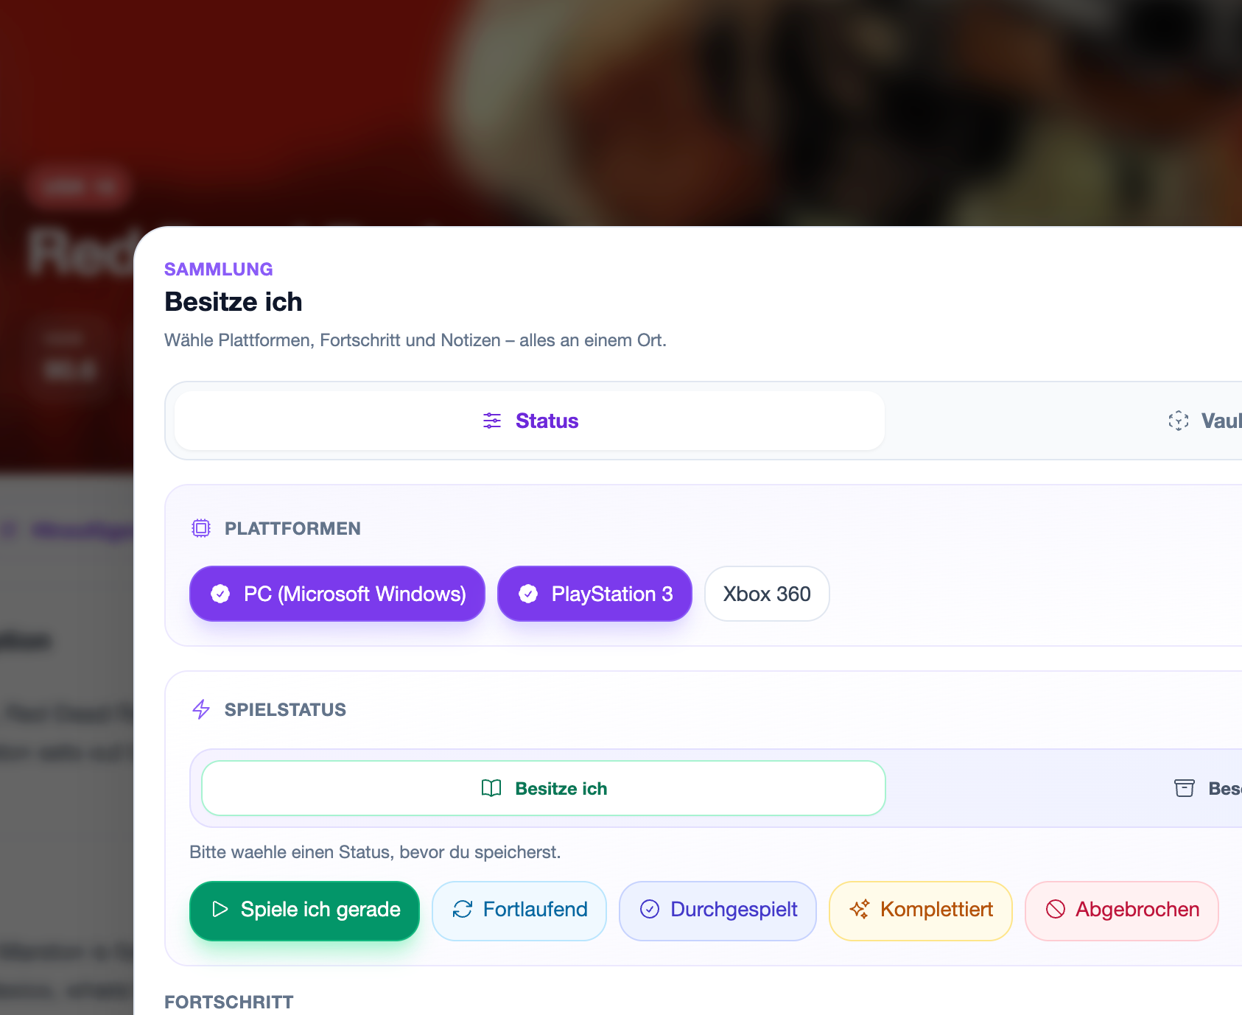Click the Spielstatus lightning bolt icon
The image size is (1242, 1015).
click(201, 709)
